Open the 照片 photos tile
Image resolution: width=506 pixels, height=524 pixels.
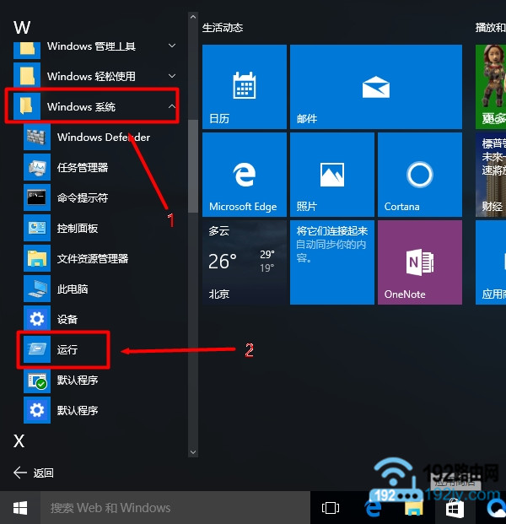(332, 175)
